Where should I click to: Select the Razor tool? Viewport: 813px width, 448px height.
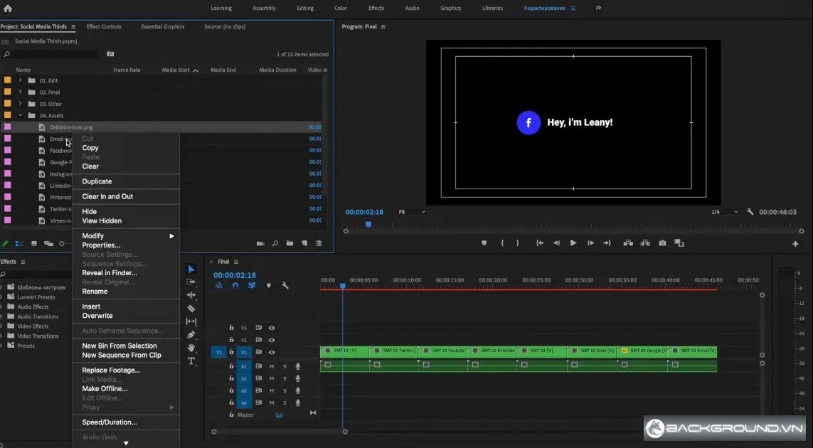point(191,309)
